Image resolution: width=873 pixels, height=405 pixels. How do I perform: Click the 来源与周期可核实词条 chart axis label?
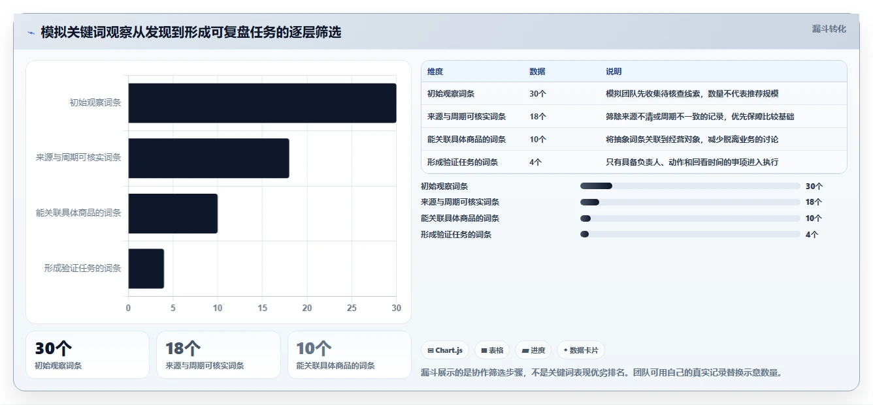(x=78, y=157)
